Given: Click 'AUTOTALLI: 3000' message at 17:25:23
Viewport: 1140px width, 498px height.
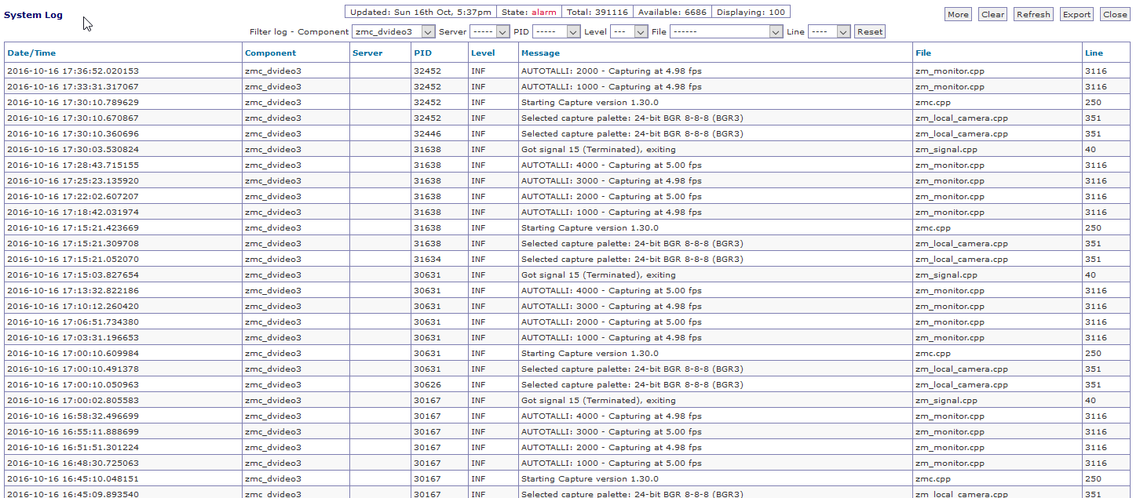Looking at the screenshot, I should click(612, 181).
